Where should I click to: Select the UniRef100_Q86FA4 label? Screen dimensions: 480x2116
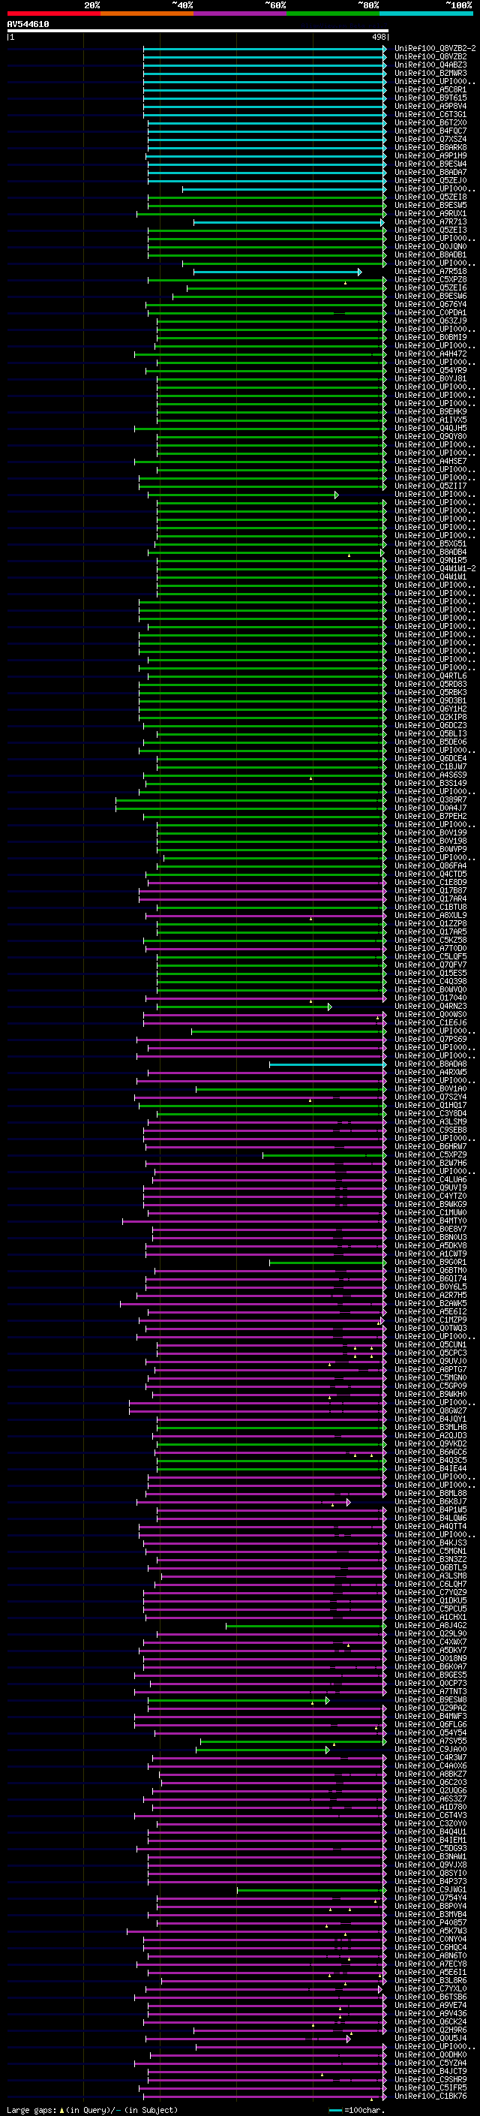tap(430, 865)
